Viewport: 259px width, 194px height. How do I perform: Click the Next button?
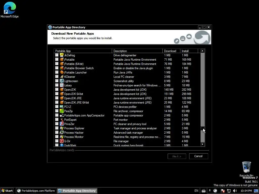tap(177, 156)
